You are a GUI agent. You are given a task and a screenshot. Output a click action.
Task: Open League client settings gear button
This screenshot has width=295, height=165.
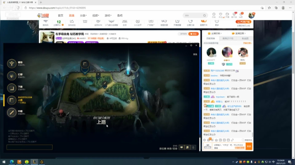click(x=191, y=45)
